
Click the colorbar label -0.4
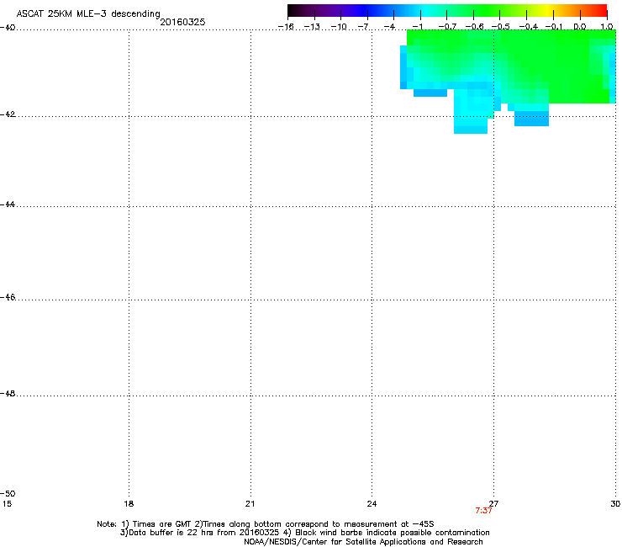point(528,27)
